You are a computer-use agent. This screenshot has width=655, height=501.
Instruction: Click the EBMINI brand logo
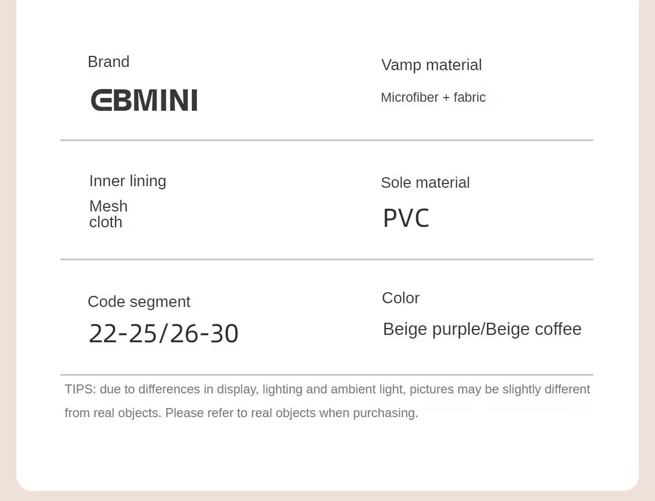click(x=144, y=100)
